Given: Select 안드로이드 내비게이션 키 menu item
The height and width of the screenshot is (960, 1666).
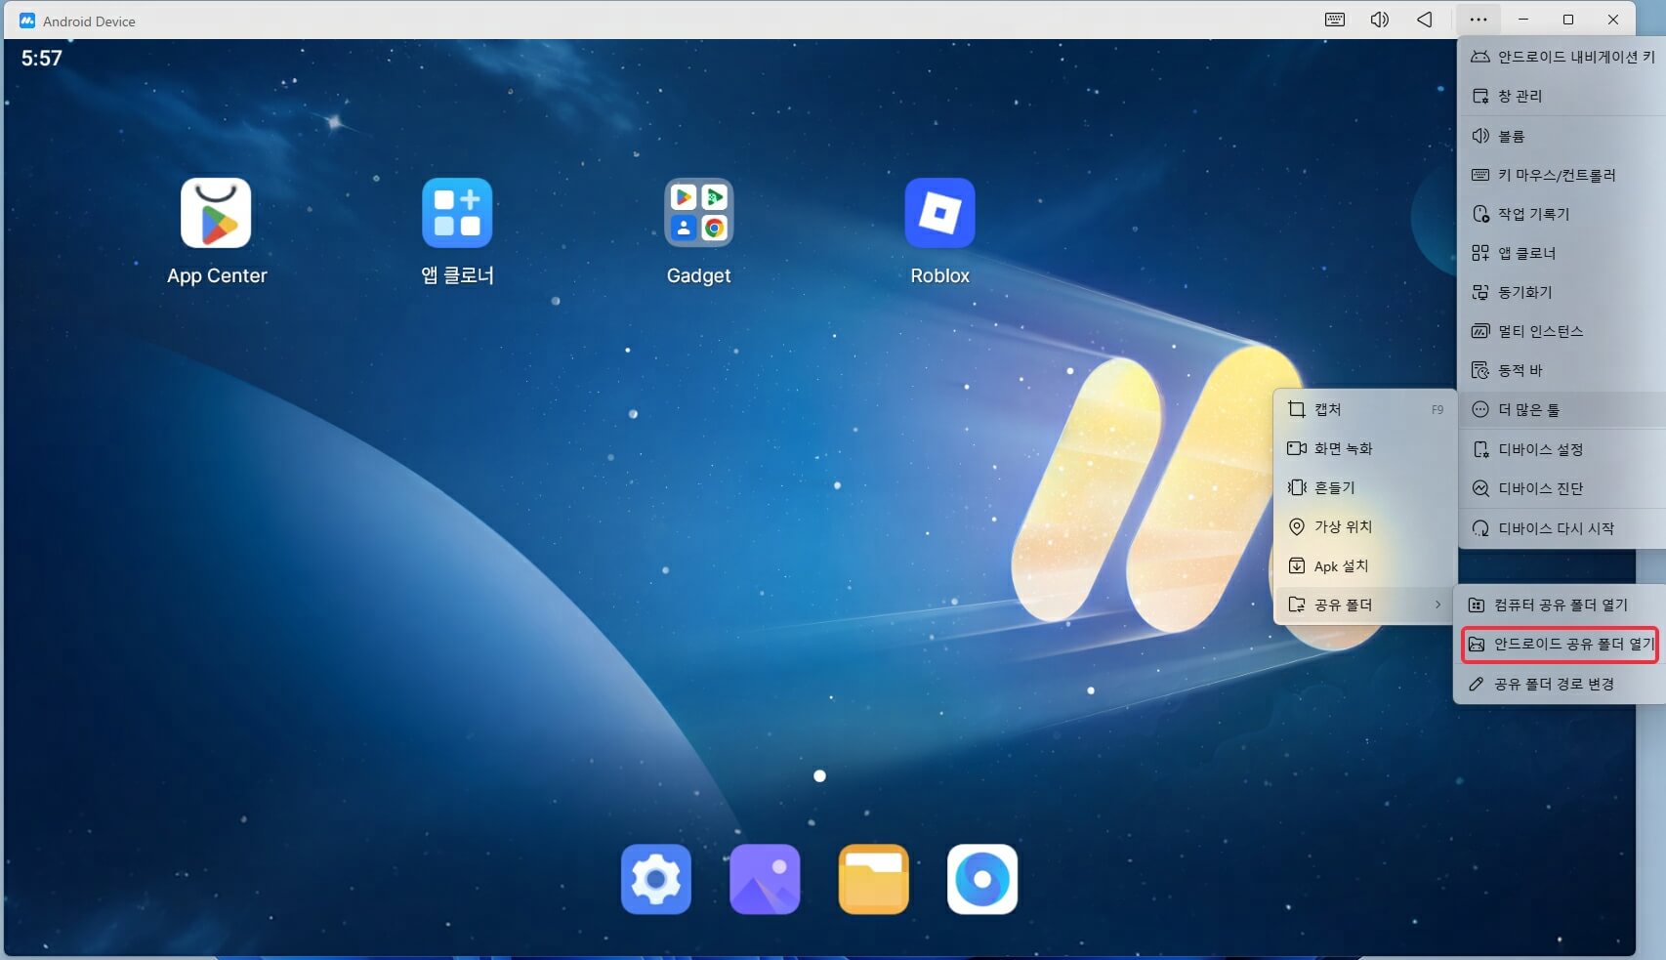Looking at the screenshot, I should click(1562, 57).
